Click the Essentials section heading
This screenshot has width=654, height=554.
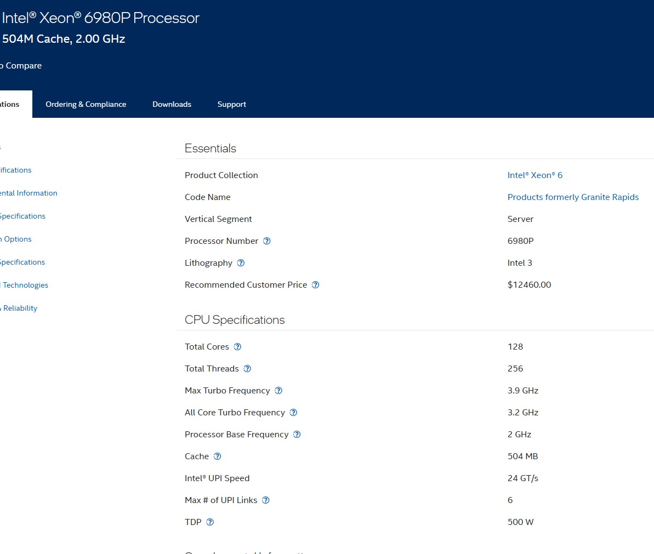(x=210, y=149)
